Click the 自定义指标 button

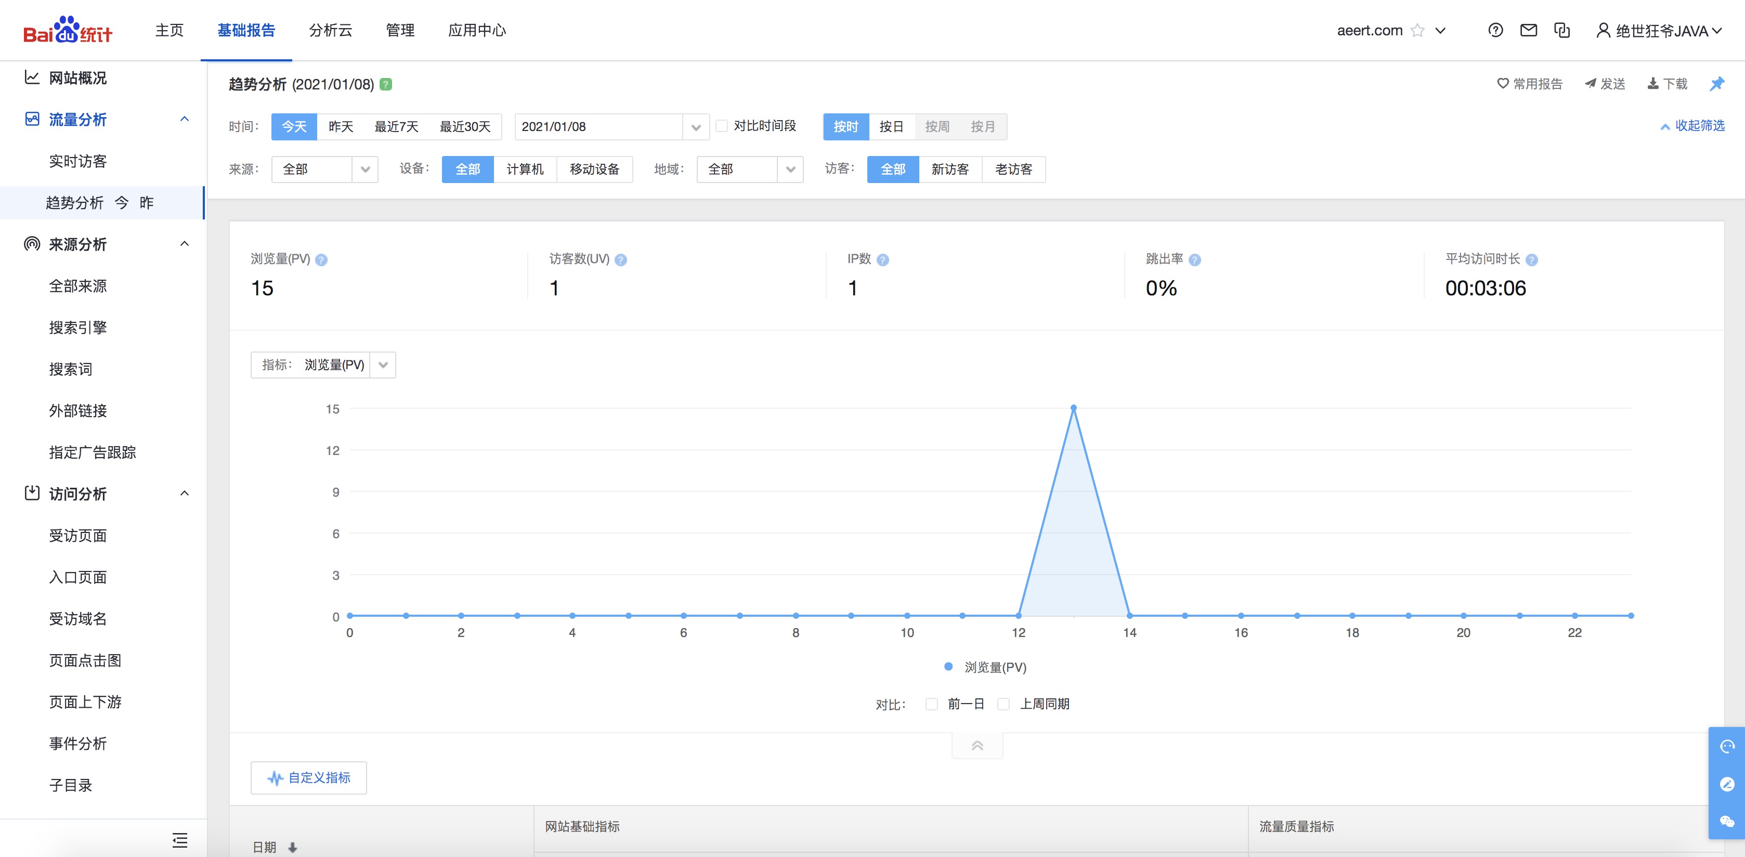pos(309,778)
